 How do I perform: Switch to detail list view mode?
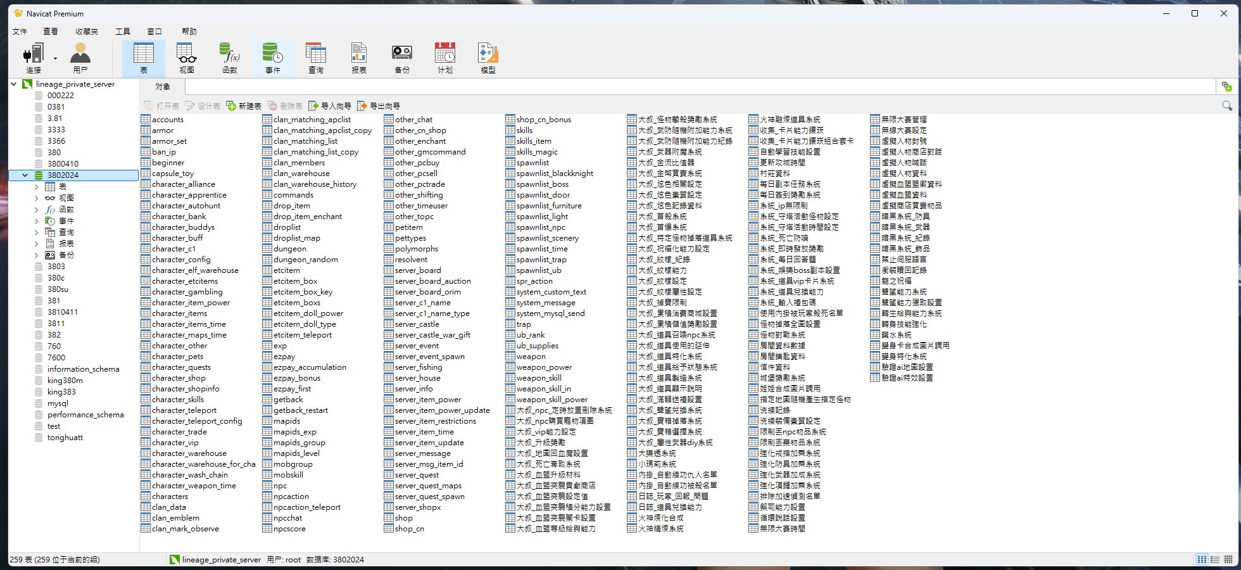(1215, 559)
